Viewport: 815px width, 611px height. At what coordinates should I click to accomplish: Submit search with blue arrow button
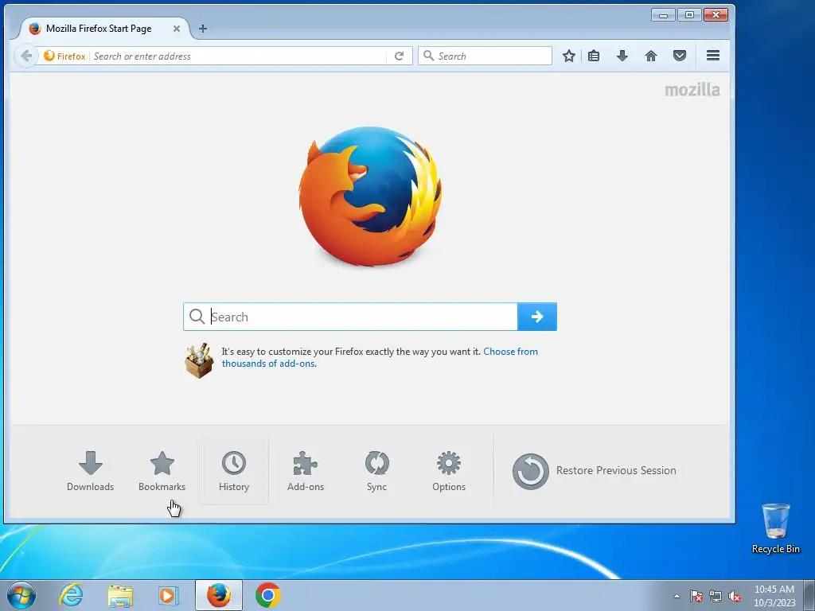point(537,317)
